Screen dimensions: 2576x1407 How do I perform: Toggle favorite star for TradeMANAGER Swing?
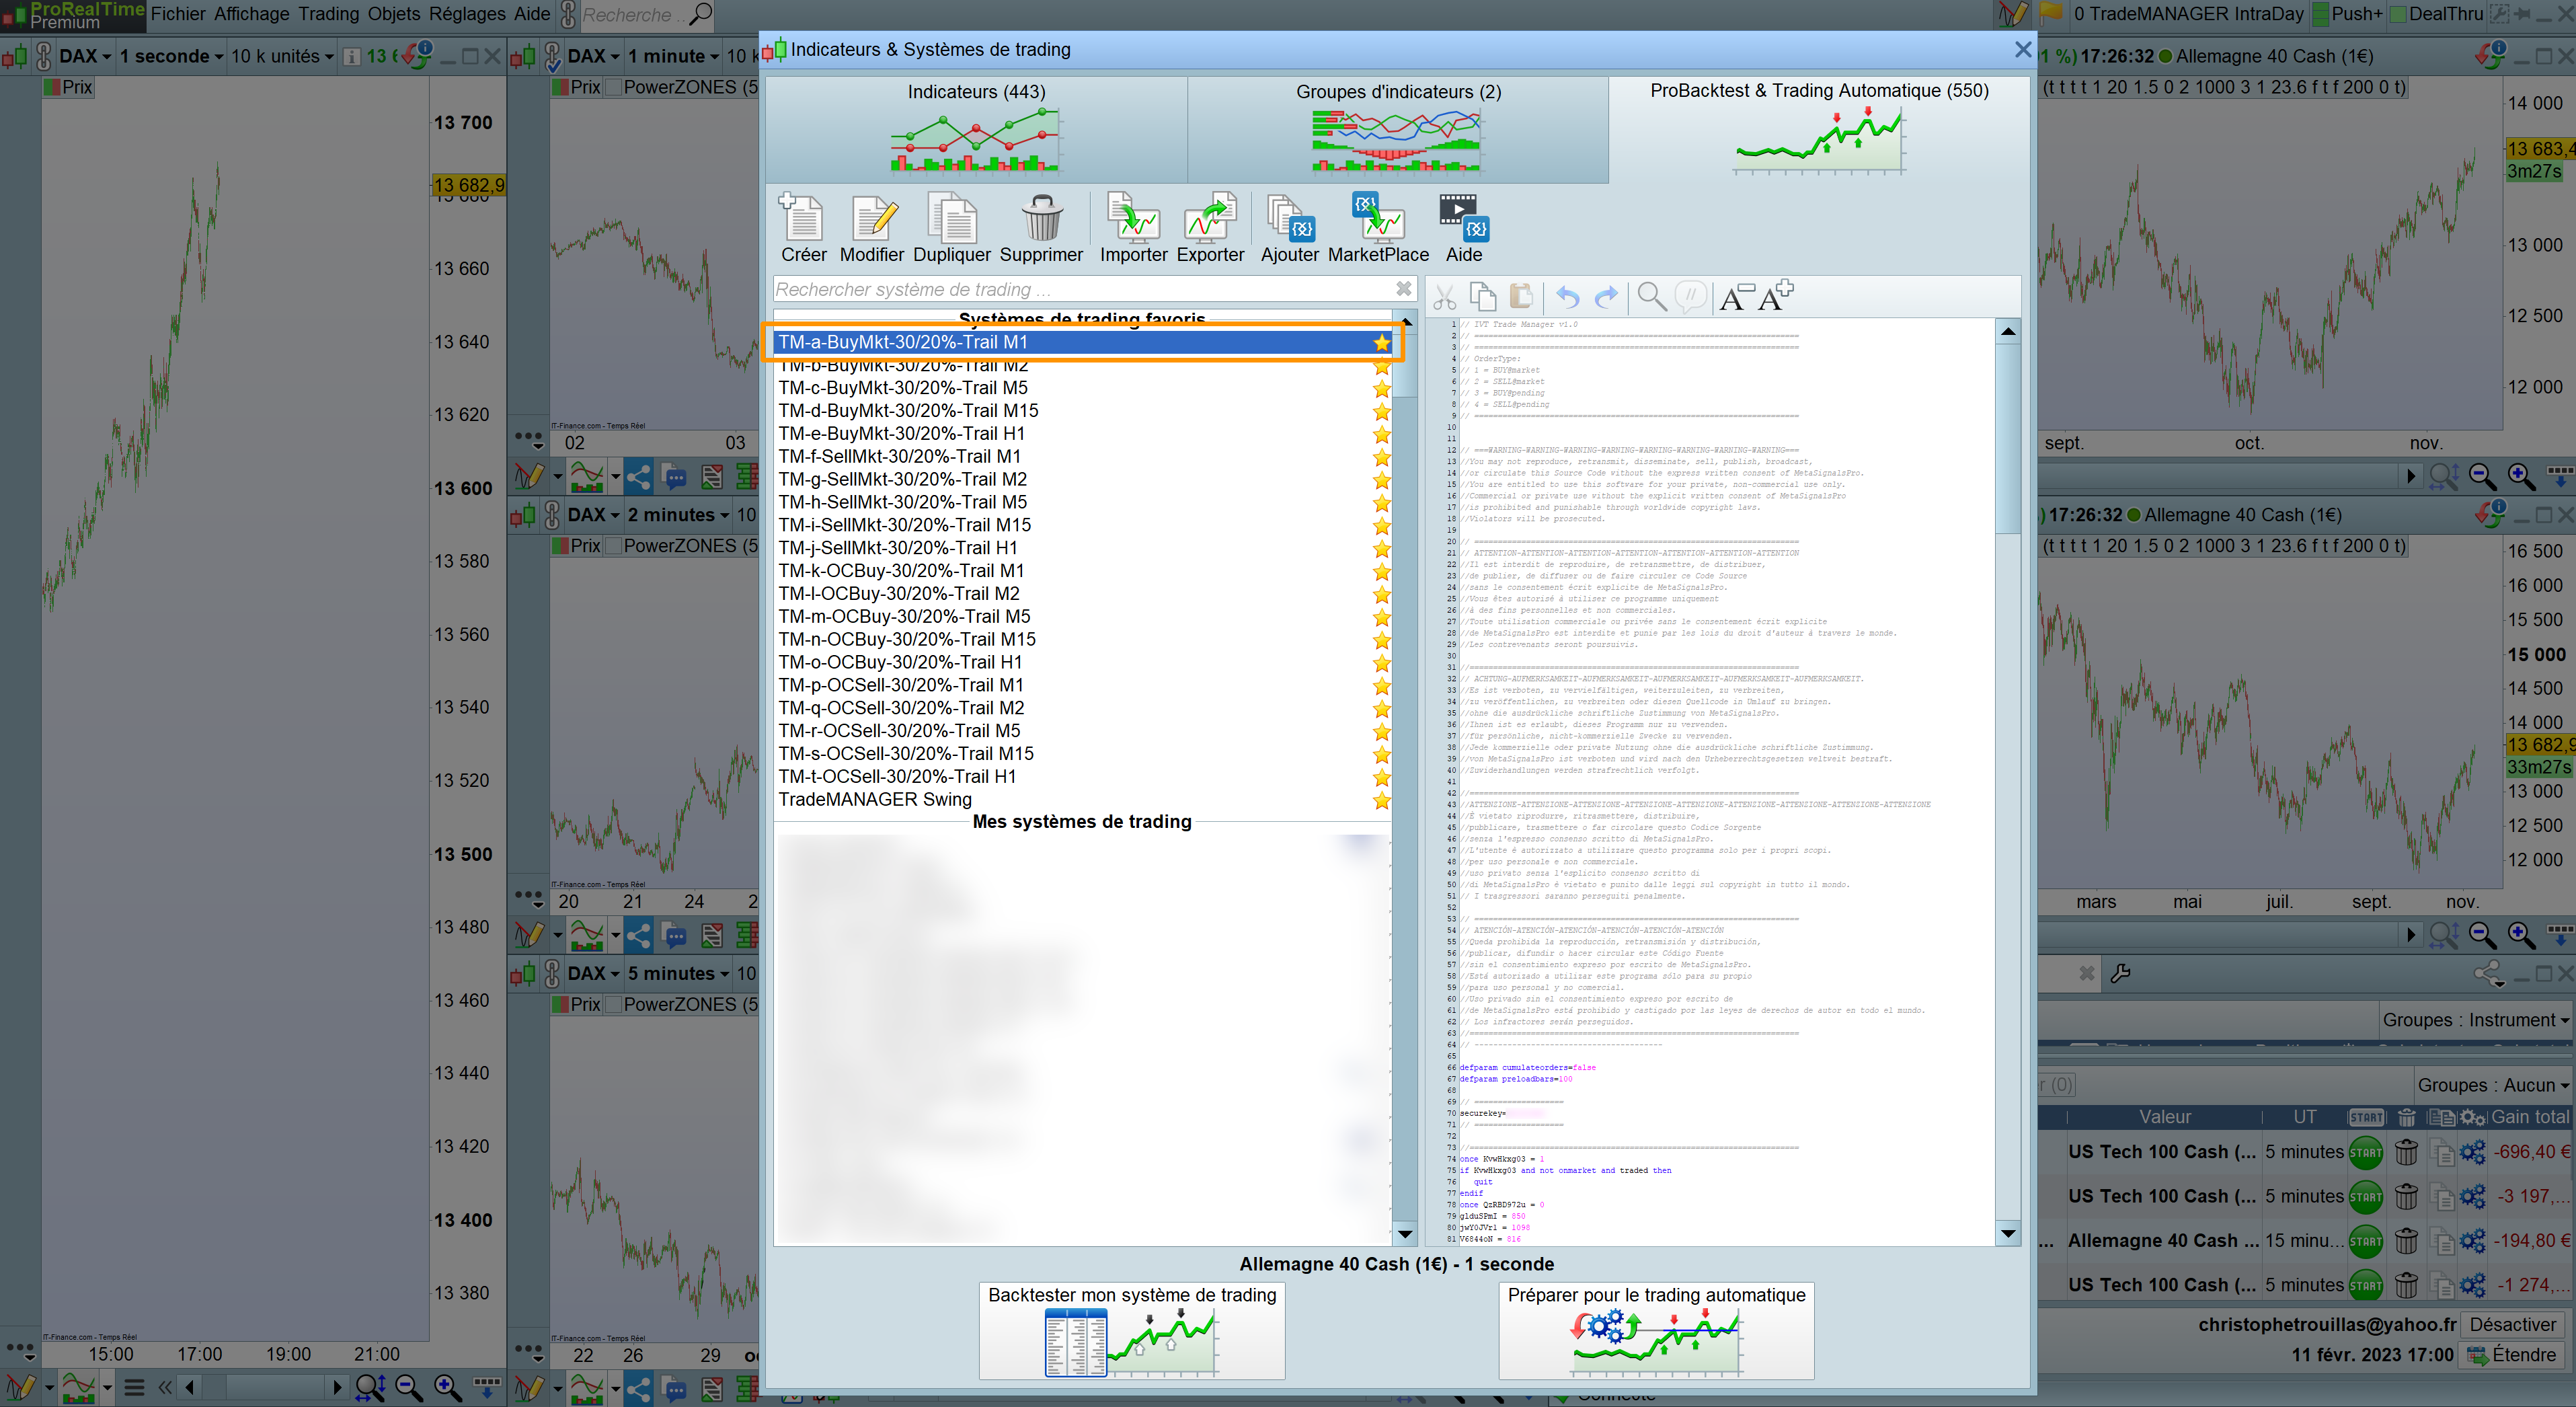[1382, 800]
